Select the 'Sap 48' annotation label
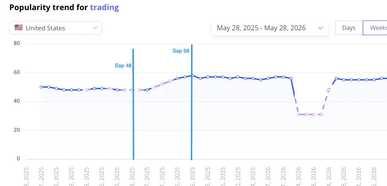 coord(123,66)
